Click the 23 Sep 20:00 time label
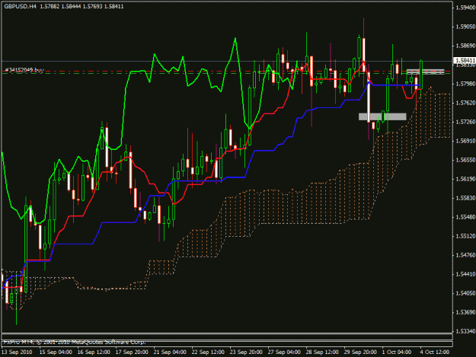 [246, 352]
